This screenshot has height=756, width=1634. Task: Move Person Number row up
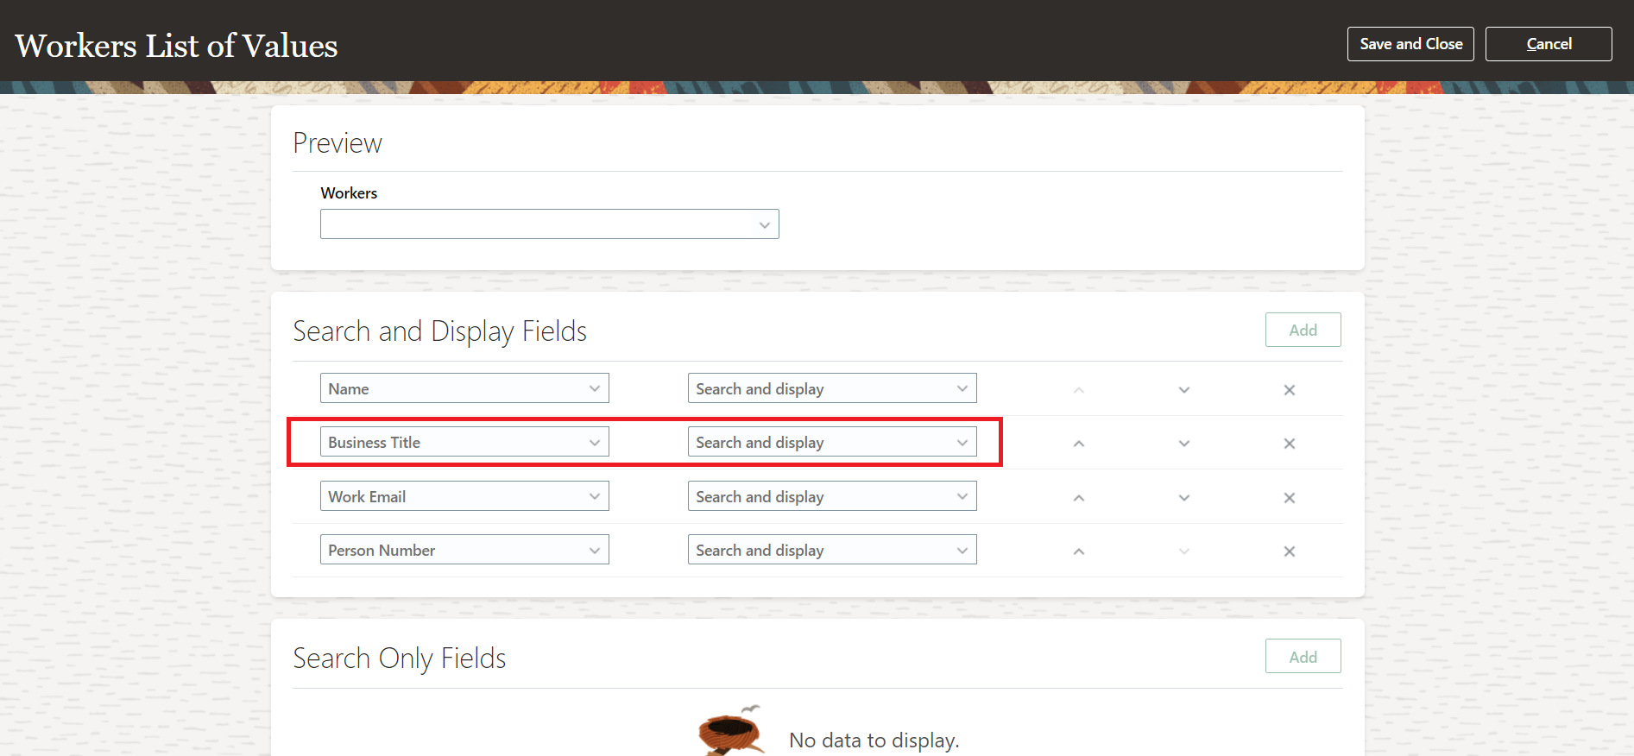tap(1078, 551)
